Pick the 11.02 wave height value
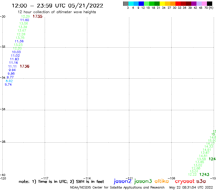 coord(15,56)
